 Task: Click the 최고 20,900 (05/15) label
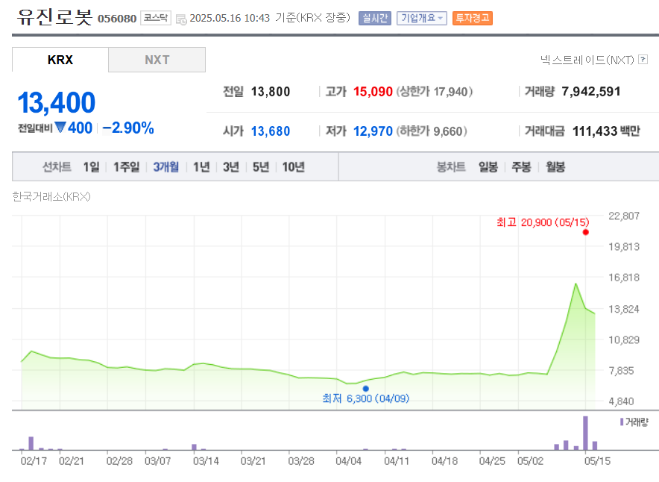point(543,222)
